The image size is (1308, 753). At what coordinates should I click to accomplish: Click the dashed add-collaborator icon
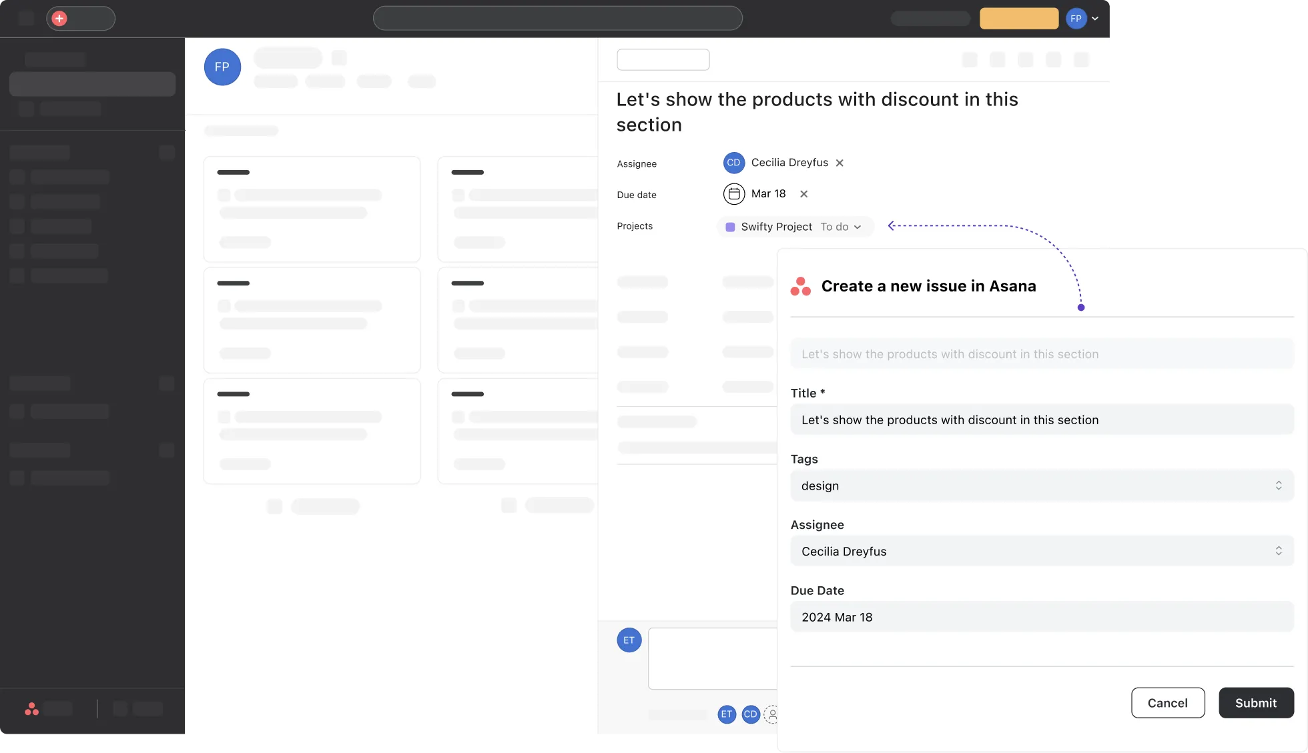coord(772,714)
